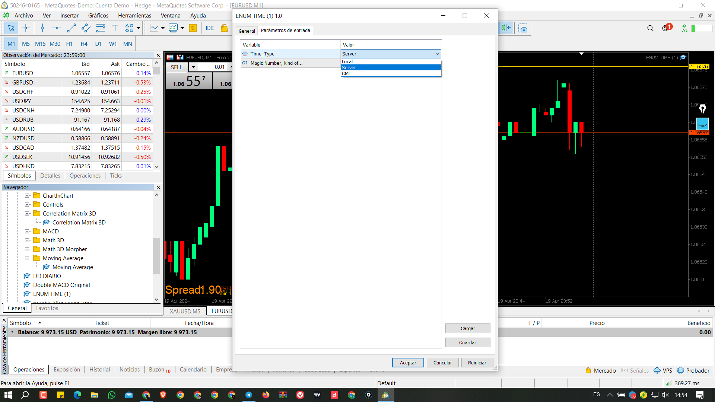Open the Ticks tab in Market Watch
Screen dimensions: 715x402
coord(115,176)
